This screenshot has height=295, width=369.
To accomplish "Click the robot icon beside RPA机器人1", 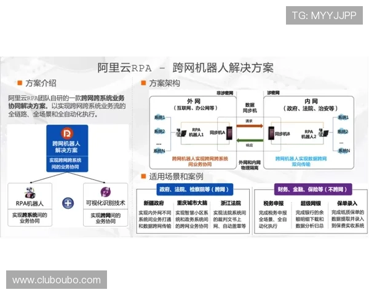I will pyautogui.click(x=181, y=133).
